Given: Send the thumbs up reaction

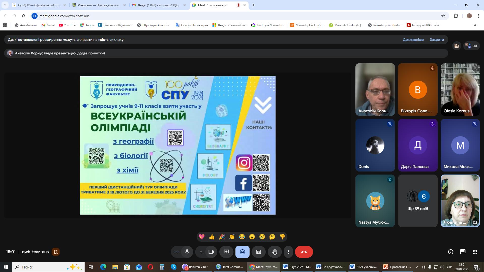Looking at the screenshot, I should tap(211, 237).
